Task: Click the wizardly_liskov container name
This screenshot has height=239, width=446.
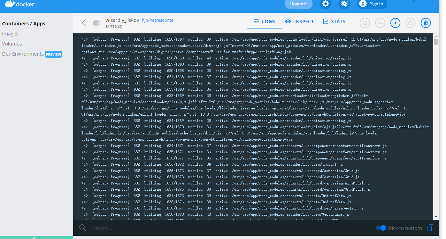Action: pyautogui.click(x=122, y=20)
